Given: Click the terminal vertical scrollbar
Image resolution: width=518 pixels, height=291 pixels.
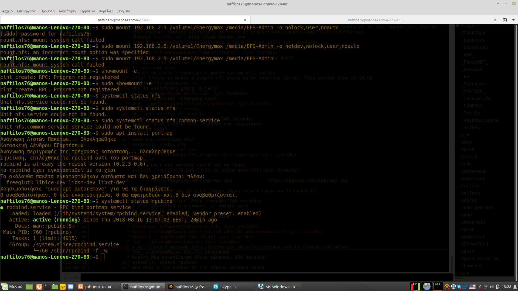Looking at the screenshot, I should tap(516, 153).
